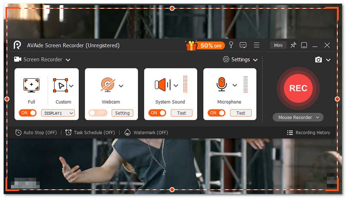
Task: Click the left edge selection handle
Action: point(7,99)
